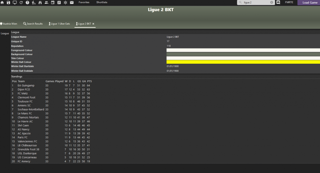Go to the Home icon
This screenshot has width=320, height=173.
(x=2, y=3)
